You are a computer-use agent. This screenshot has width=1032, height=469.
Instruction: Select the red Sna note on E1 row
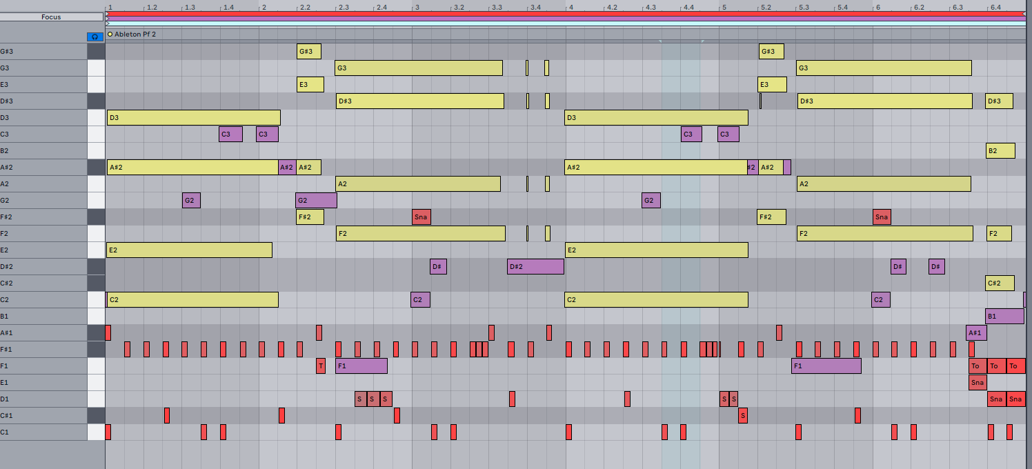(x=978, y=382)
